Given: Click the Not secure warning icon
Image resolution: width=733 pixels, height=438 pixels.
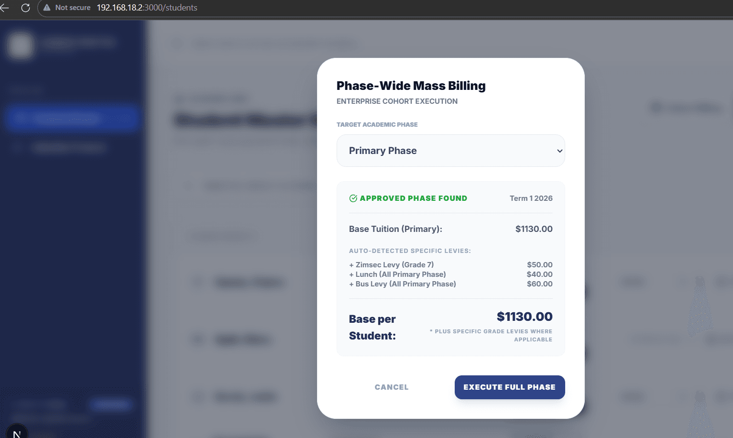Looking at the screenshot, I should 47,8.
